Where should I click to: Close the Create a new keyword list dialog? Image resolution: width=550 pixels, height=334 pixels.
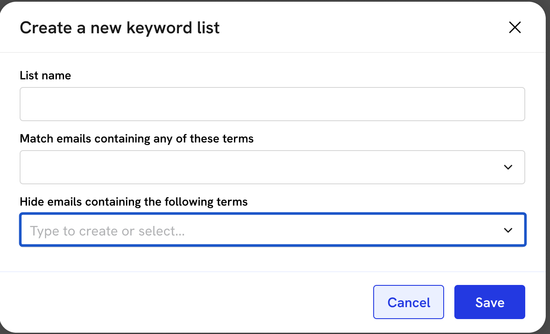click(x=515, y=28)
